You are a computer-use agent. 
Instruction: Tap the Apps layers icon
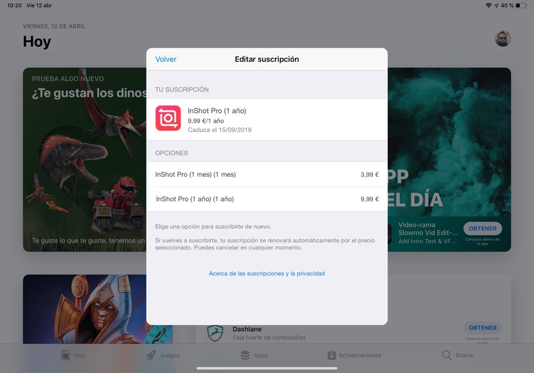point(245,355)
